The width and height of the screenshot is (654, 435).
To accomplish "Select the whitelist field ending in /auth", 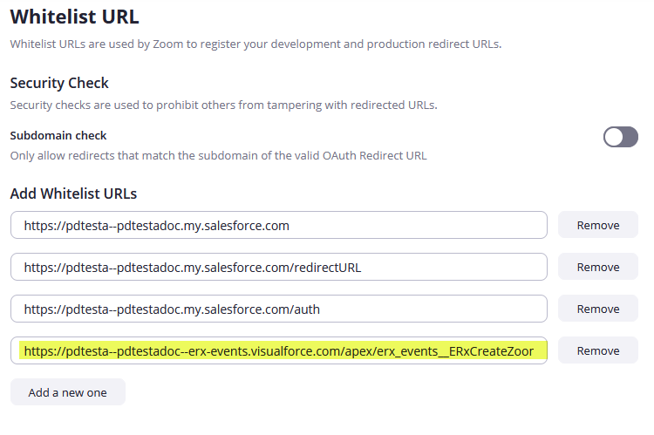I will (279, 309).
